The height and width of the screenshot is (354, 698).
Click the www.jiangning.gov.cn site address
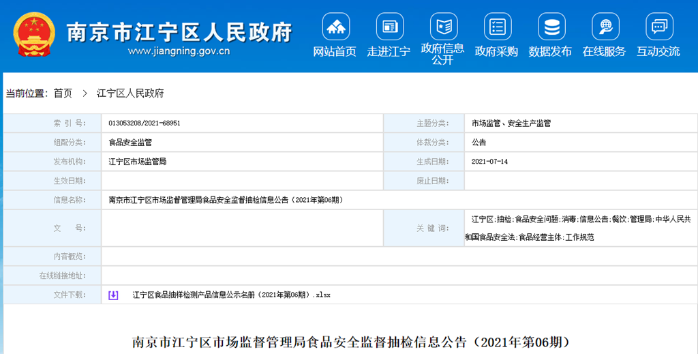[x=179, y=50]
